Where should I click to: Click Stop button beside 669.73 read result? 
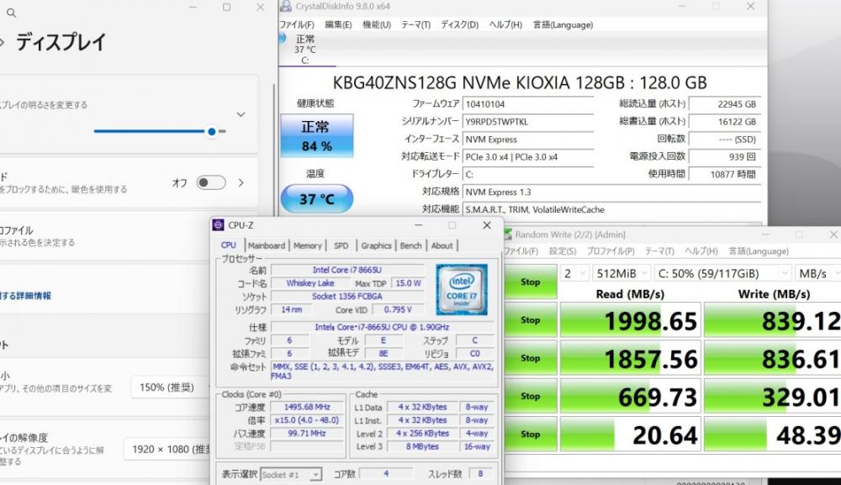click(530, 396)
